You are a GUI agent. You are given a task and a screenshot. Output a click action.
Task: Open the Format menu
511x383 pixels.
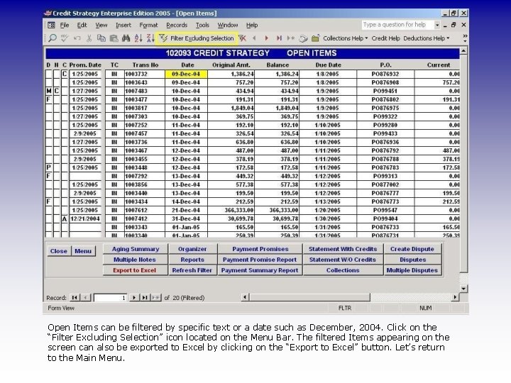point(148,25)
